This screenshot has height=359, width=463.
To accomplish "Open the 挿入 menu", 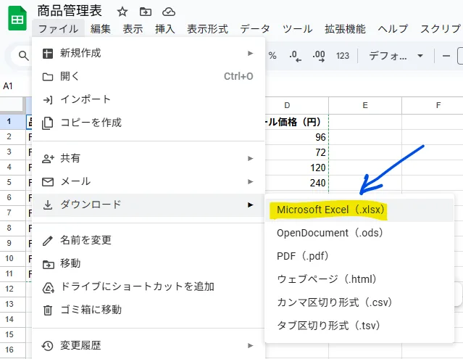I will (x=165, y=29).
